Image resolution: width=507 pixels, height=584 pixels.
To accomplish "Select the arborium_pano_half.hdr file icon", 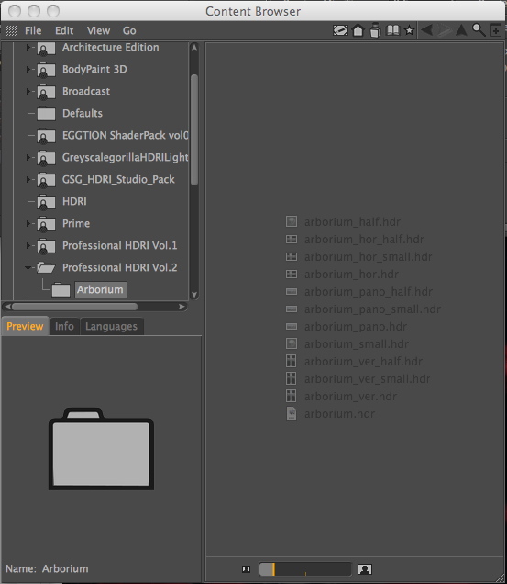I will tap(292, 292).
